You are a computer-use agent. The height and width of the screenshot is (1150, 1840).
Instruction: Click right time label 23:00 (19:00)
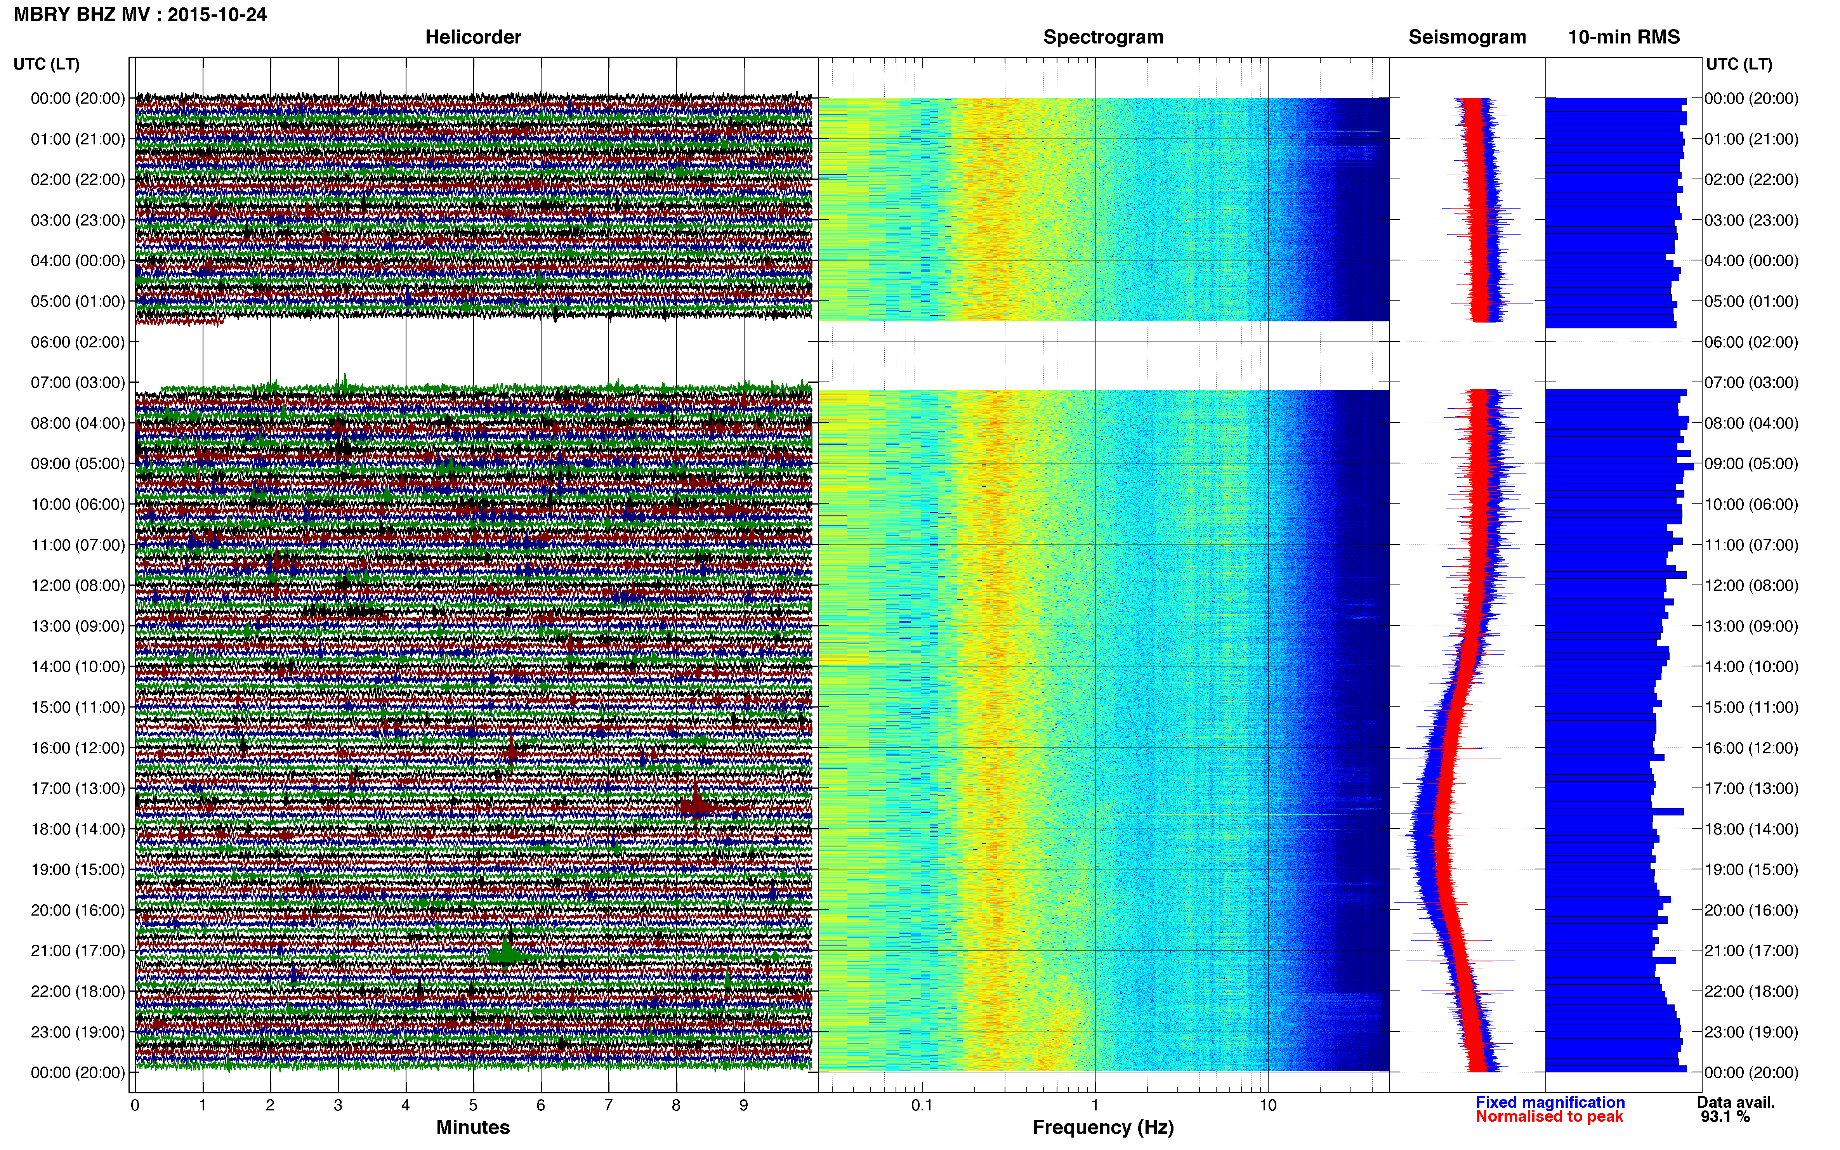click(1751, 1032)
